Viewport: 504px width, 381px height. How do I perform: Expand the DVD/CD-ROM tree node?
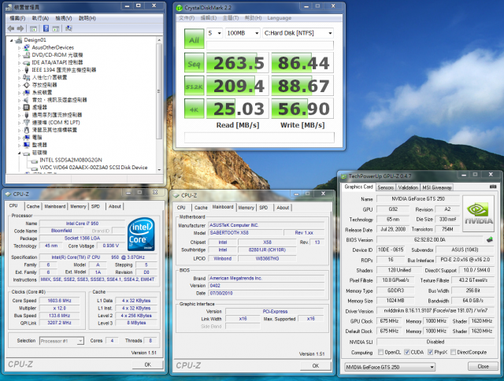19,55
